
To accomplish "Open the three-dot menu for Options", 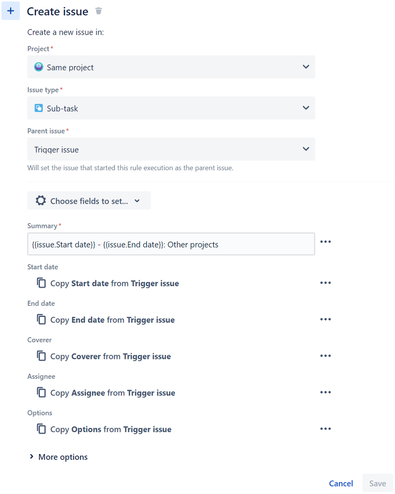I will pos(325,429).
